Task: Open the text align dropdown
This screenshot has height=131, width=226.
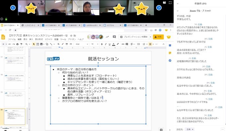Action: coord(132,44)
